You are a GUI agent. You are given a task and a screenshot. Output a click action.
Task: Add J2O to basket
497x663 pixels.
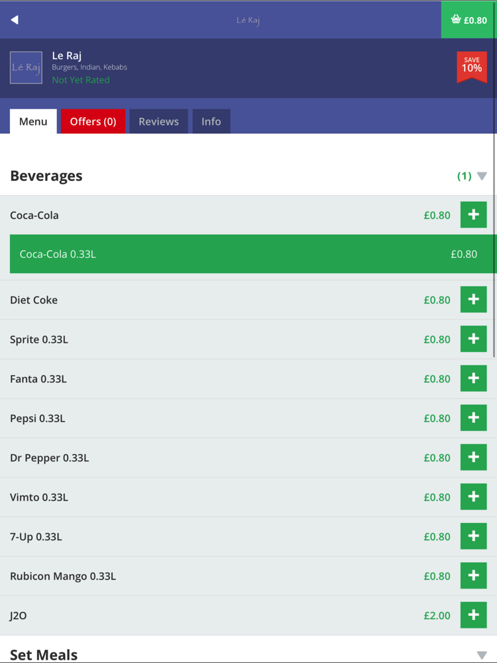point(473,615)
